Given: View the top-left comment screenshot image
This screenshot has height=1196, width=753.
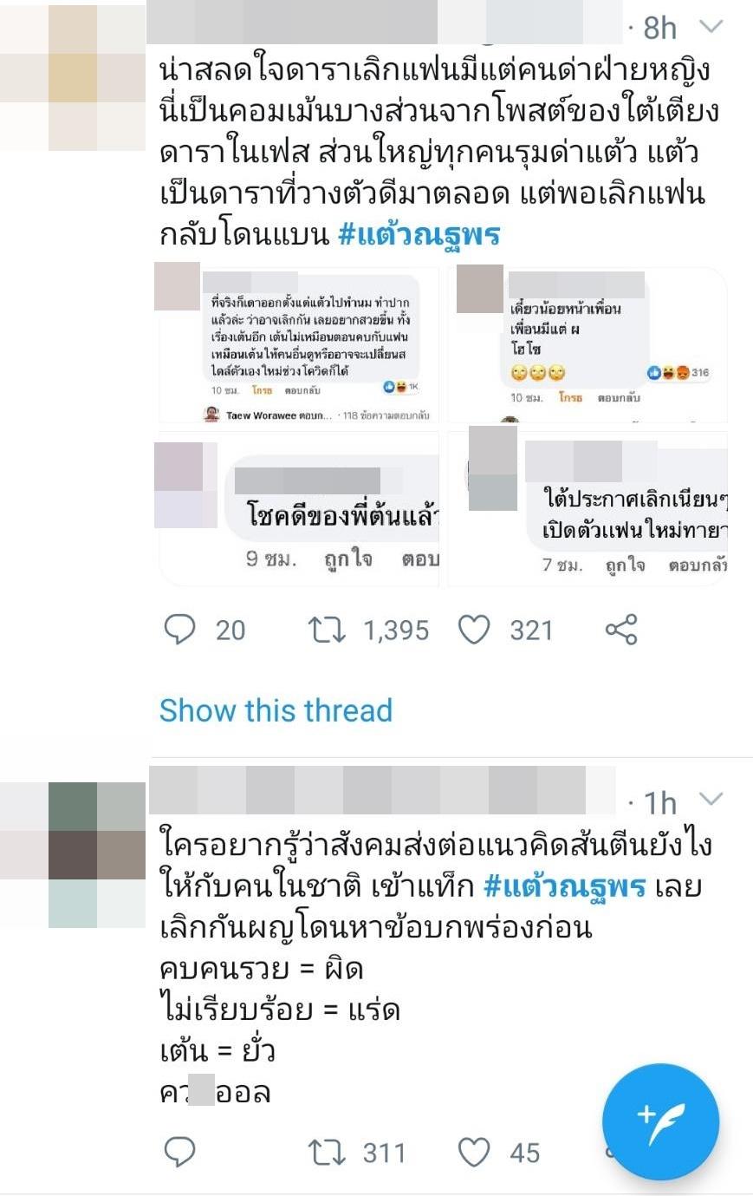Looking at the screenshot, I should click(x=298, y=344).
